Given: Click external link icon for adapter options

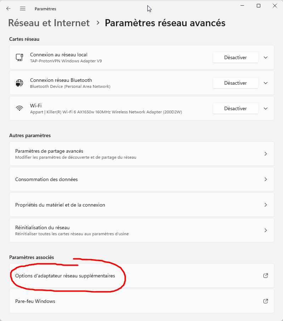Looking at the screenshot, I should point(266,276).
